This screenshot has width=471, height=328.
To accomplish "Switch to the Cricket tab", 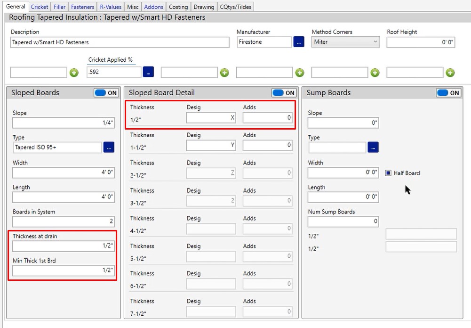I will tap(40, 7).
